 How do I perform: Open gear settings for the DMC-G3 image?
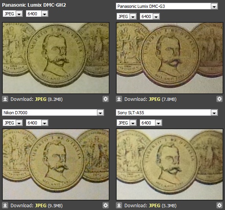pyautogui.click(x=220, y=99)
